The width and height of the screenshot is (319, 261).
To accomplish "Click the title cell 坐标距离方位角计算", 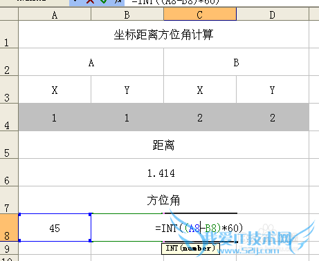I will [163, 35].
